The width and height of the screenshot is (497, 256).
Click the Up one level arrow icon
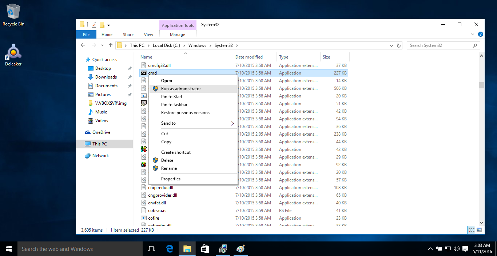111,45
